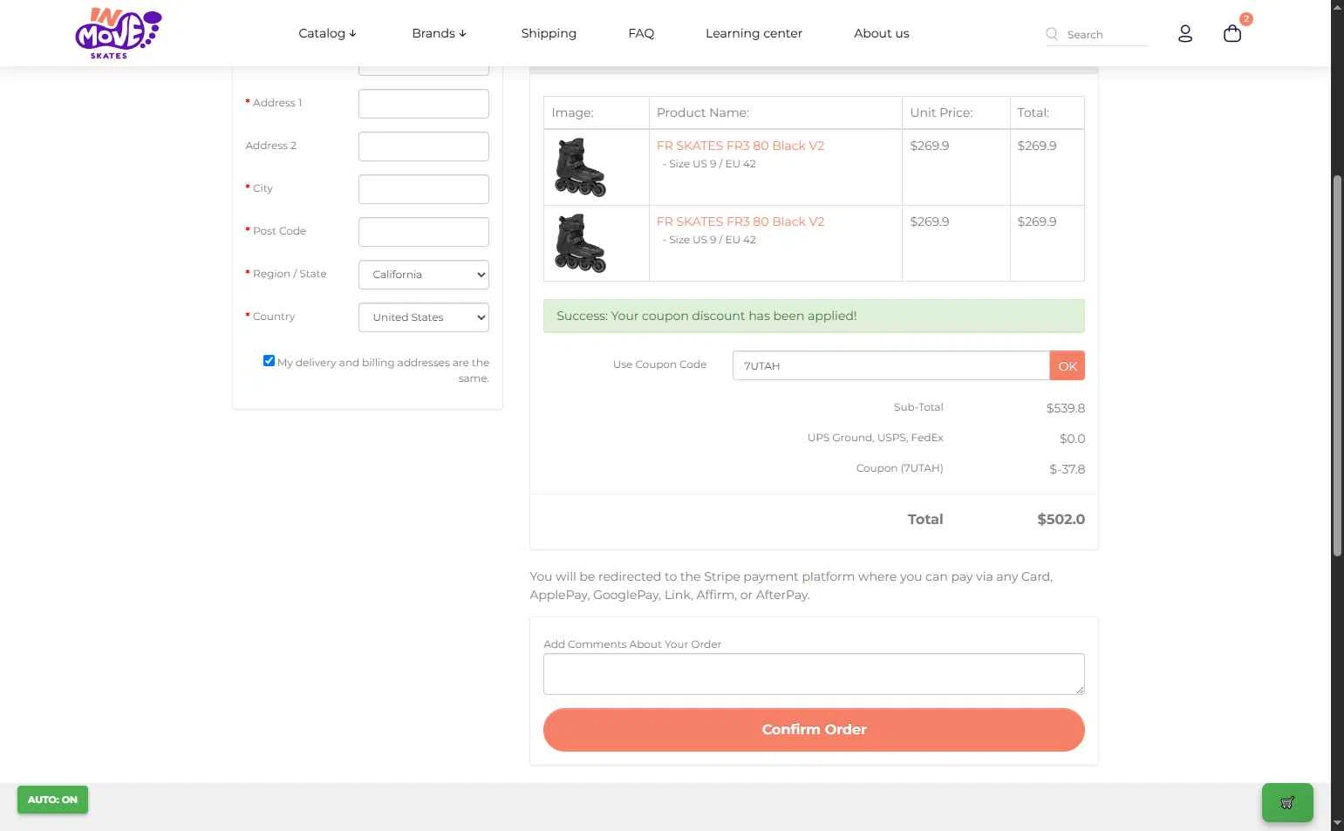Viewport: 1344px width, 831px height.
Task: Click the Sub-Total value $539.8
Action: click(1066, 408)
